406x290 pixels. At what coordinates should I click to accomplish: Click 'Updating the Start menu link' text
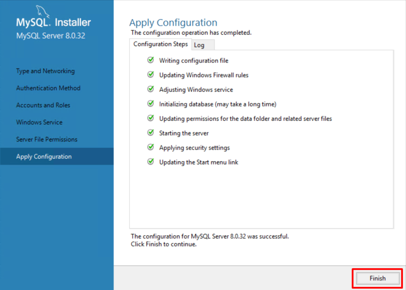(199, 162)
